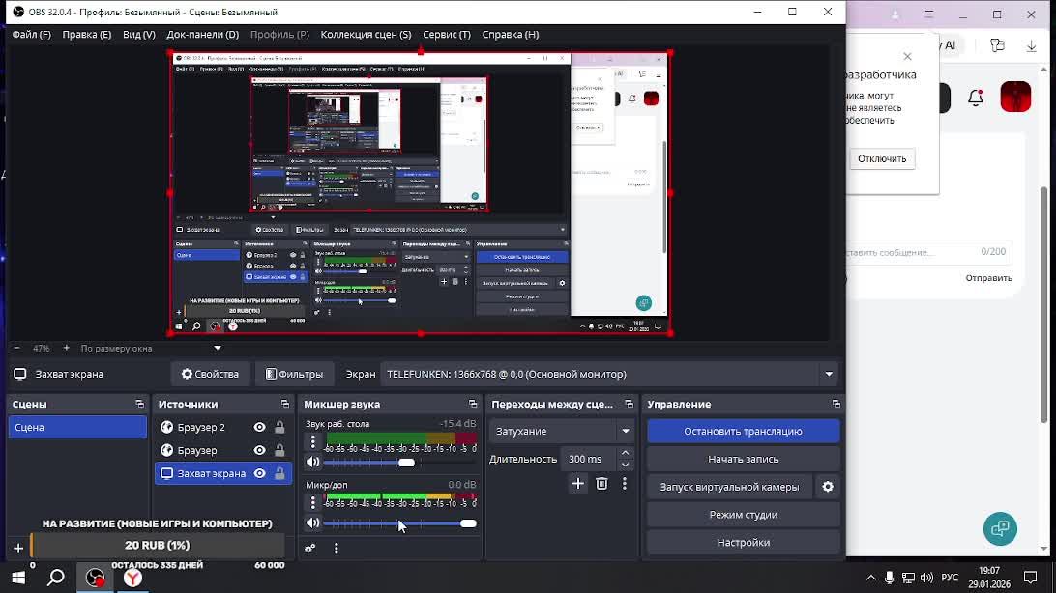Open options menu for Звук раб. стола channel

tap(312, 442)
